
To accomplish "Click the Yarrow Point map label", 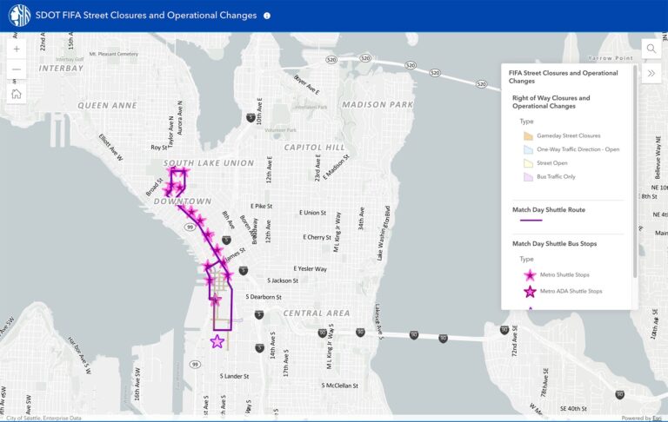I will (611, 58).
